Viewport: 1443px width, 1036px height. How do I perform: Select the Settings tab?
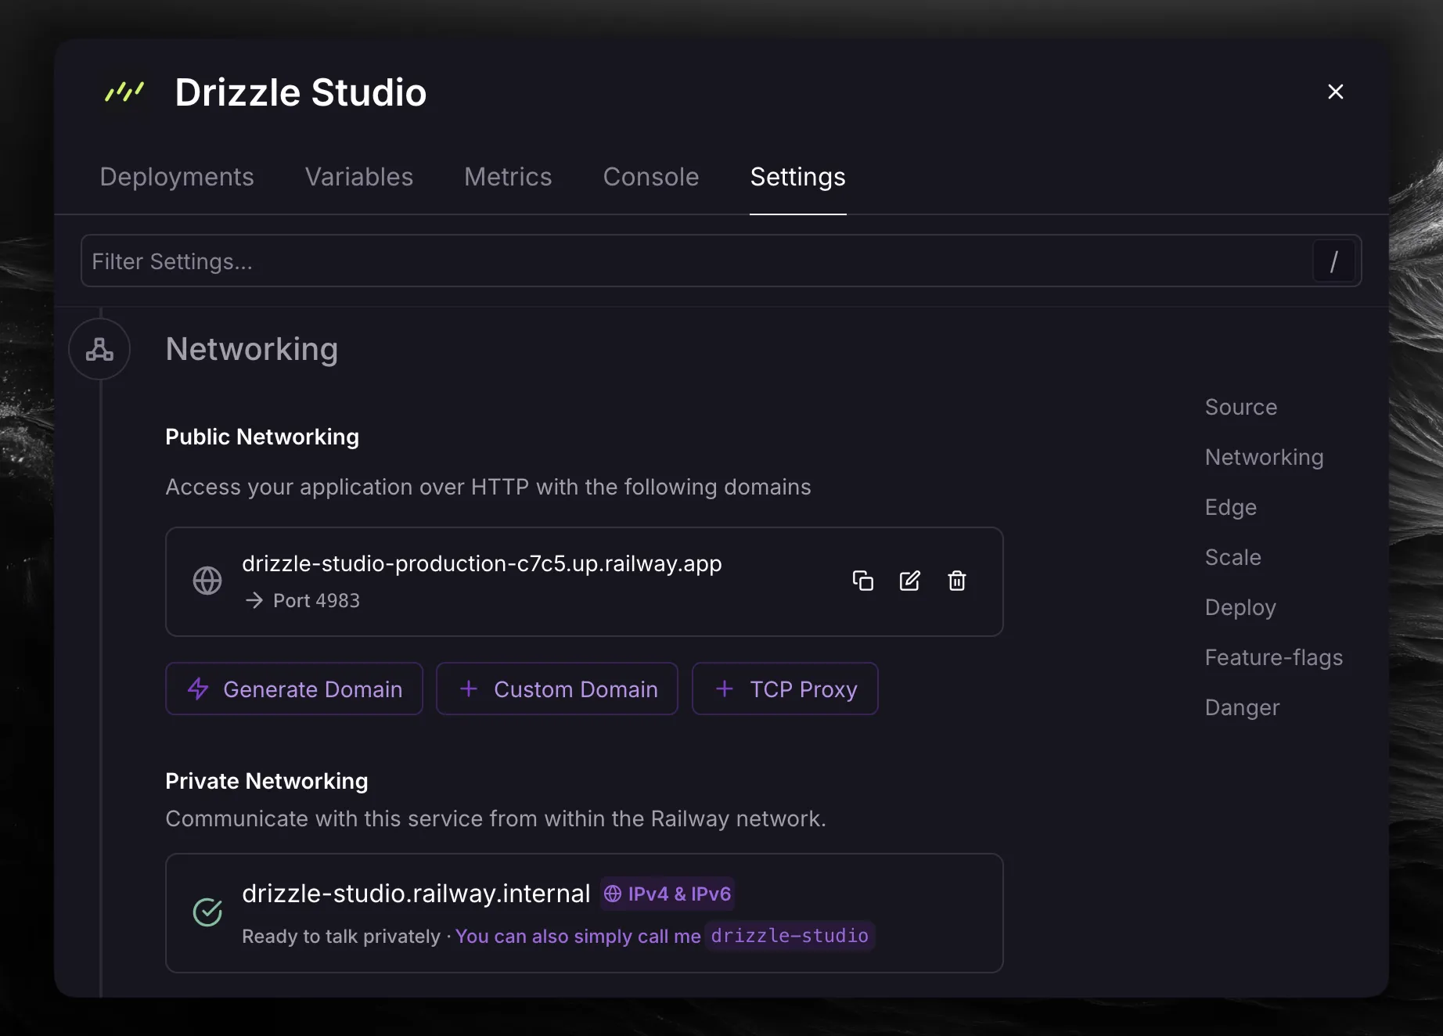click(x=797, y=177)
